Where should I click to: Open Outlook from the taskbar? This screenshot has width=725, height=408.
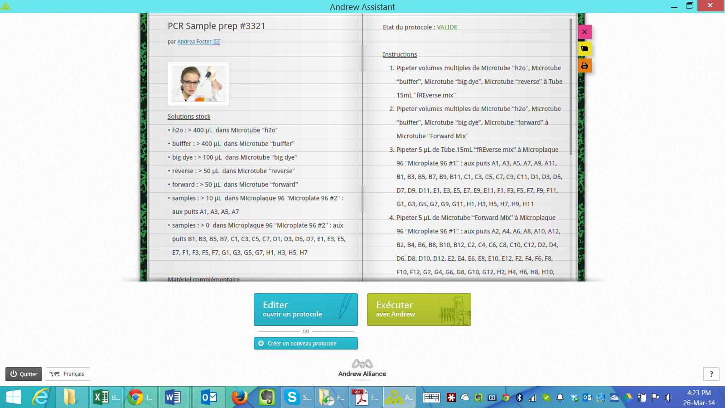[209, 398]
